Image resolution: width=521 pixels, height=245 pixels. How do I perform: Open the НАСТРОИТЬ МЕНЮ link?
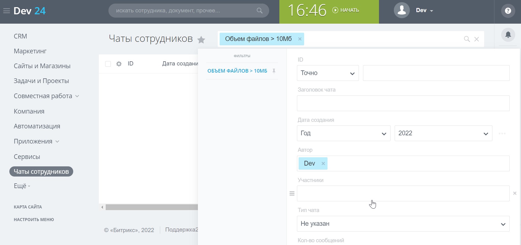click(34, 219)
